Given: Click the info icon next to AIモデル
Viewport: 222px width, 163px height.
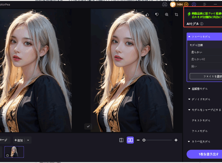Looking at the screenshot, I should pos(202,24).
